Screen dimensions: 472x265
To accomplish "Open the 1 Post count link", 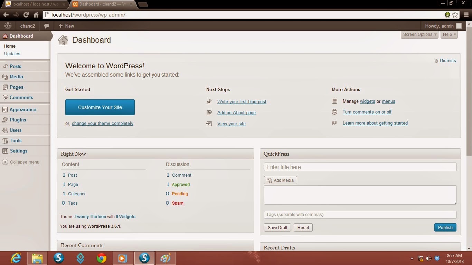I will click(x=70, y=175).
